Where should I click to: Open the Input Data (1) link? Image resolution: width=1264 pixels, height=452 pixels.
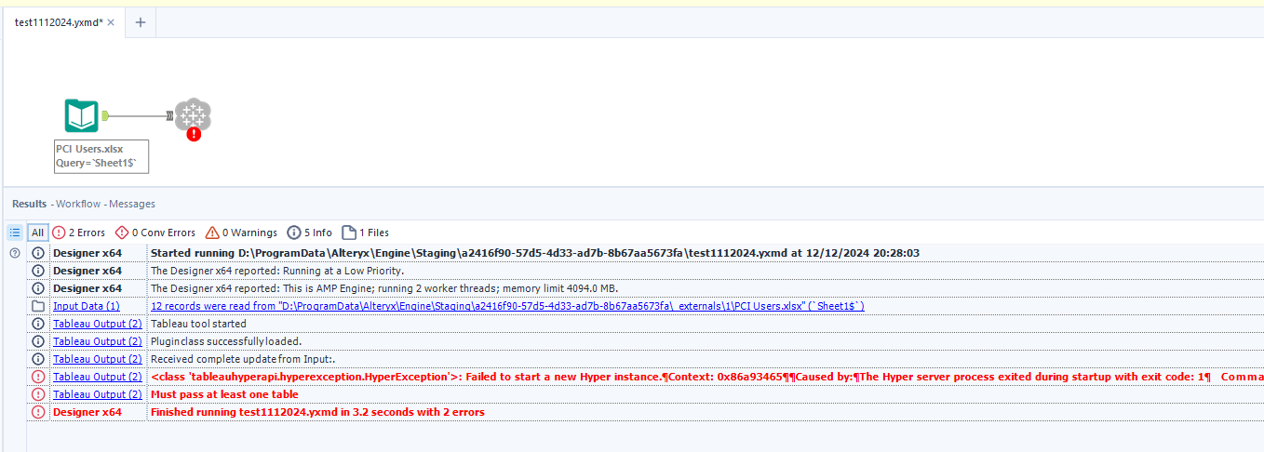point(86,306)
